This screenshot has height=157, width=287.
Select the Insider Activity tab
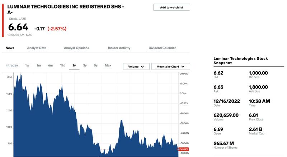pos(119,48)
